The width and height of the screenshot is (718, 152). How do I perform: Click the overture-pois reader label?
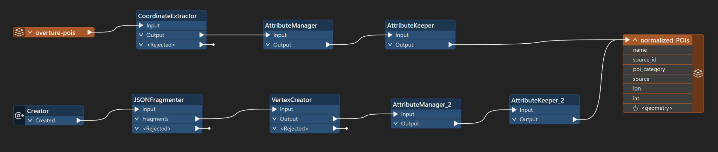point(55,32)
